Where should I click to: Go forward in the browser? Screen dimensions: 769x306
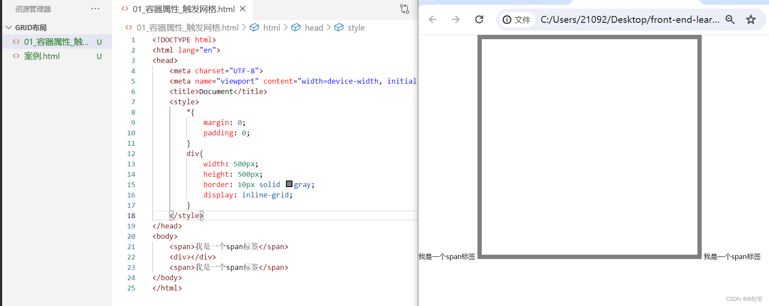pyautogui.click(x=455, y=19)
